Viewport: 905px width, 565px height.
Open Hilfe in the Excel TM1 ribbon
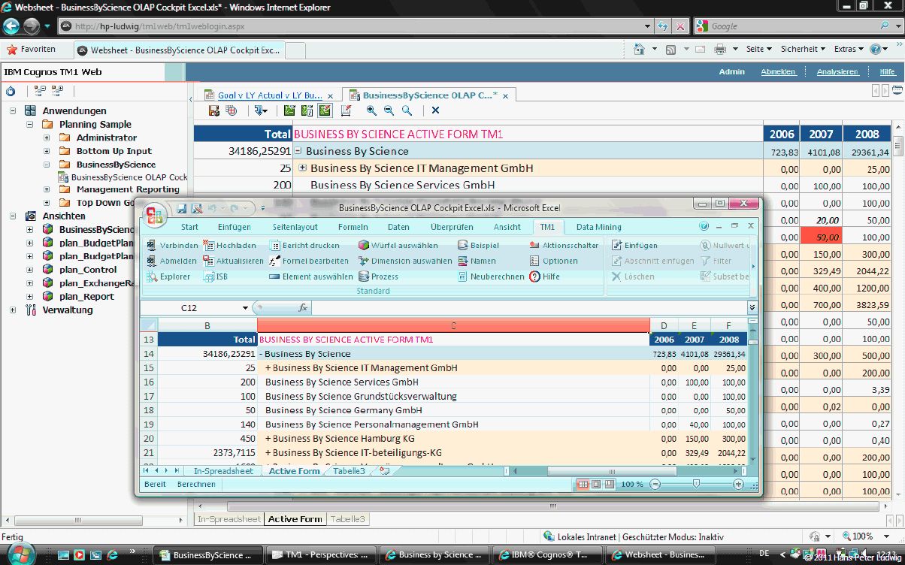pyautogui.click(x=545, y=276)
